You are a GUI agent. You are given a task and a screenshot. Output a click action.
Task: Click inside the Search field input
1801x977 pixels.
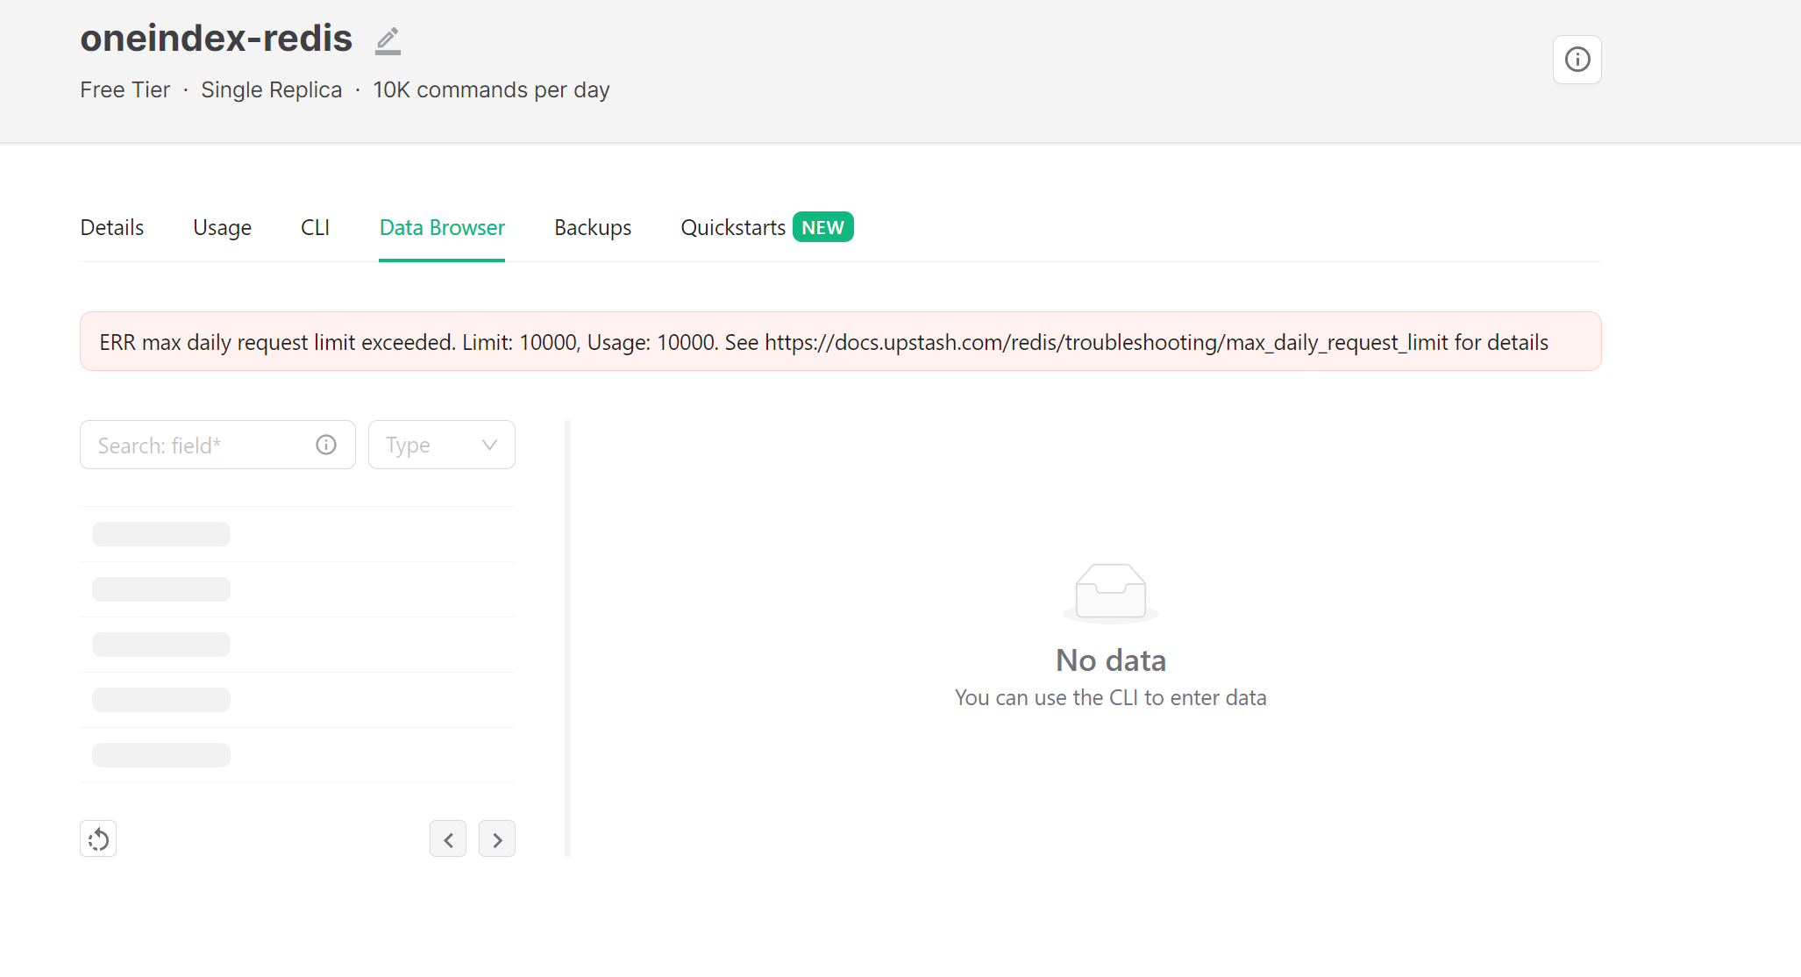[x=193, y=445]
